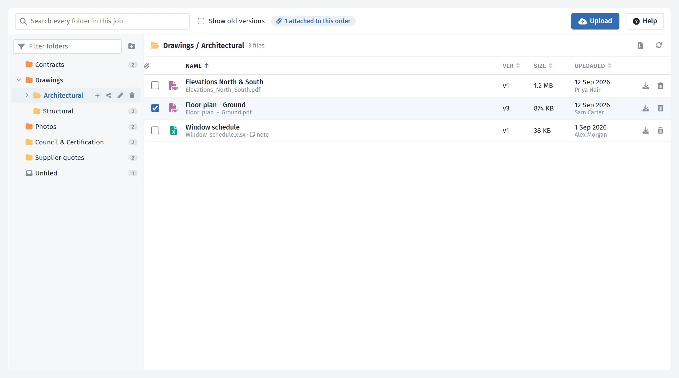Sort files by Uploaded column

[x=593, y=66]
